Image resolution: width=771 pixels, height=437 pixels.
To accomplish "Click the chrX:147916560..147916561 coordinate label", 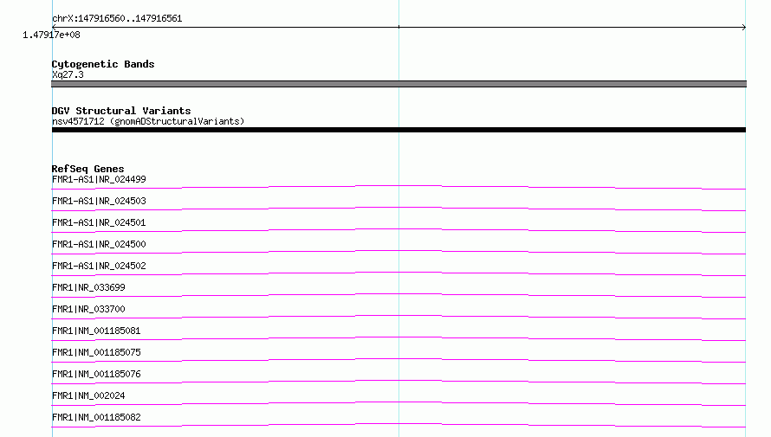I will click(117, 18).
